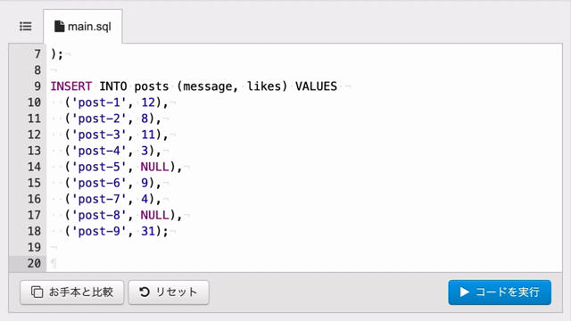The width and height of the screenshot is (571, 321).
Task: Click the リセット button
Action: click(x=169, y=292)
